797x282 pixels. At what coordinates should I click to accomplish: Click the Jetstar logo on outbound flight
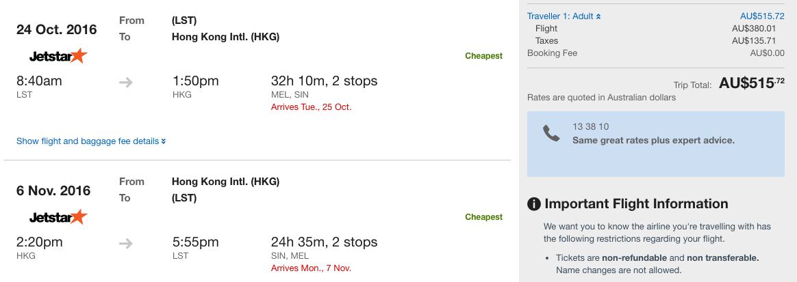tap(58, 56)
